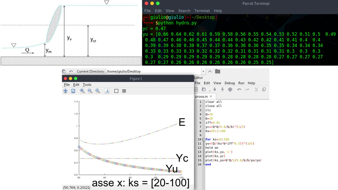Click the new file icon in the Editor toolbar
The height and width of the screenshot is (190, 338).
196,89
